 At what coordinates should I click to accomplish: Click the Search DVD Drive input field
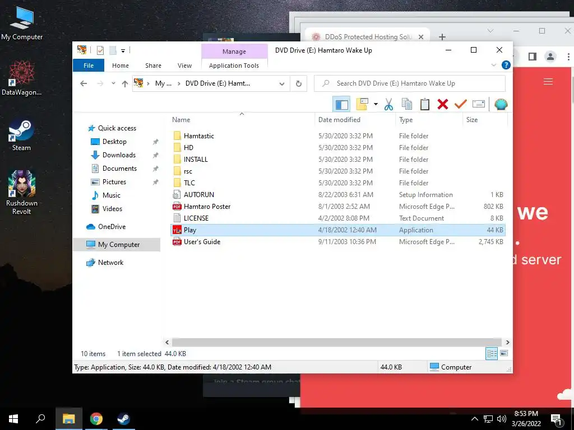tap(410, 83)
